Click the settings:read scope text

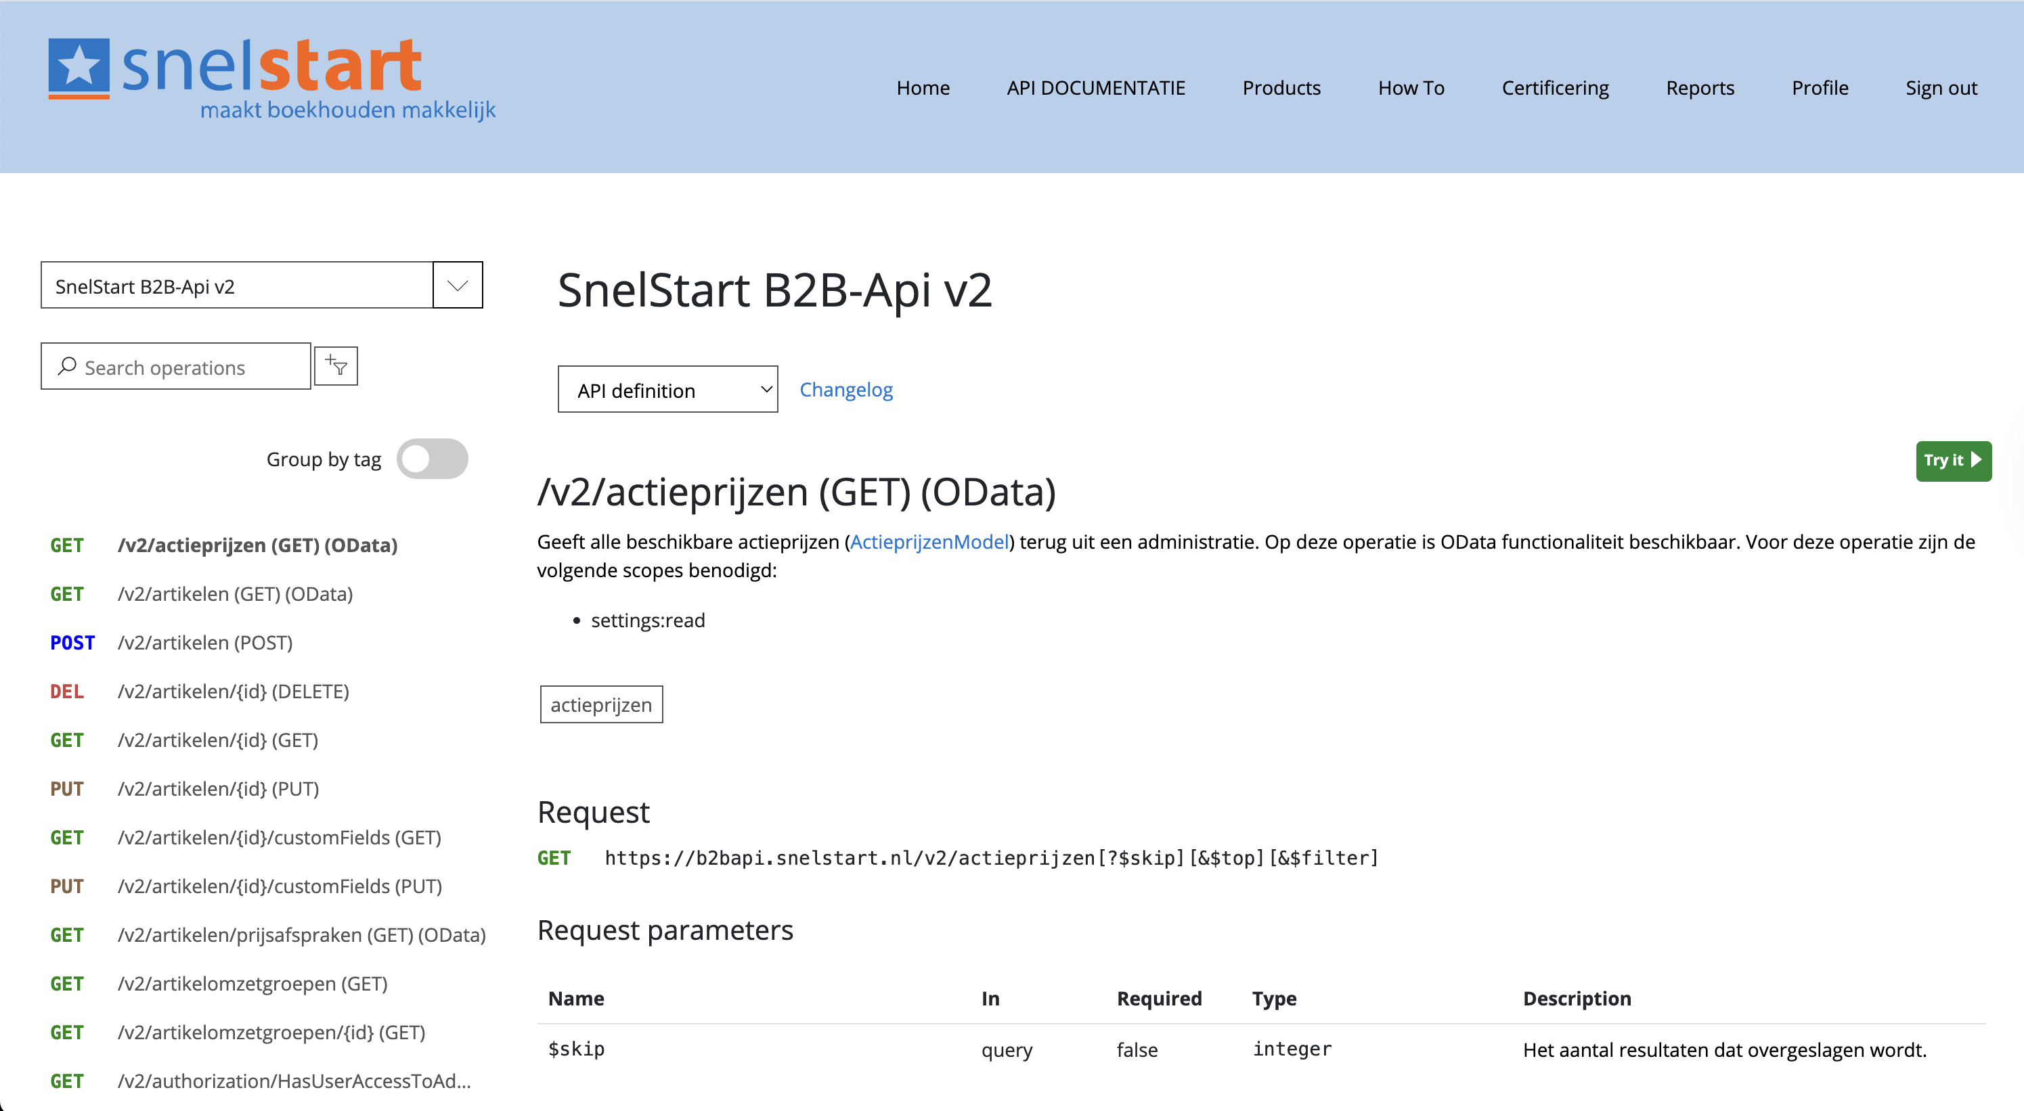coord(647,620)
